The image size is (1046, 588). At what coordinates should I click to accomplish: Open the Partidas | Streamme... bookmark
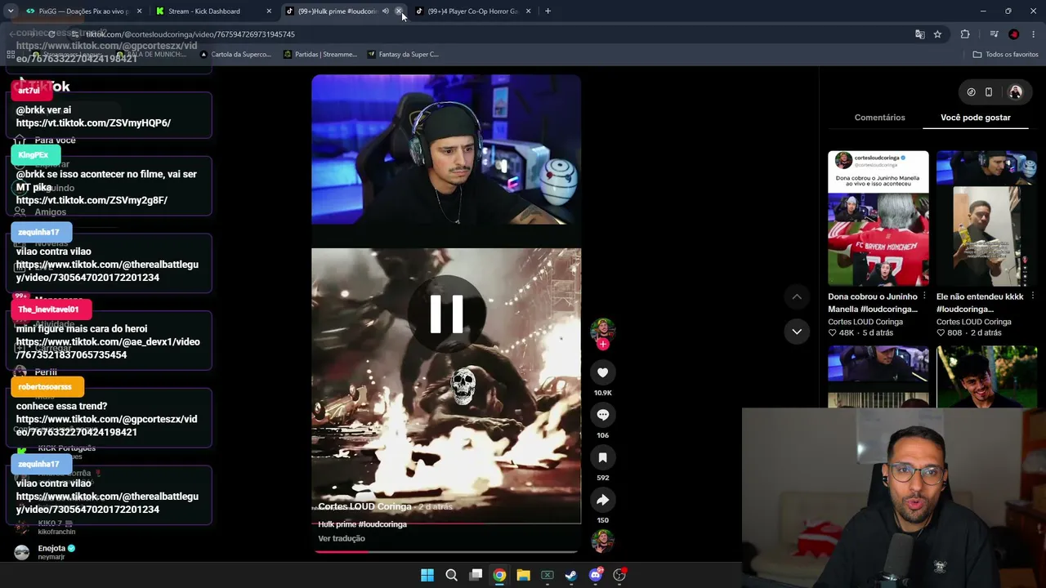[320, 55]
